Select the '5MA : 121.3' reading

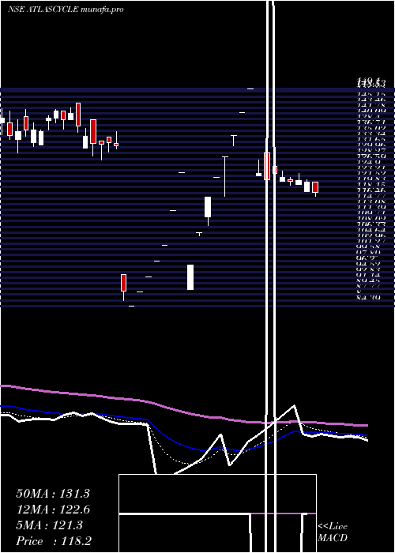click(49, 525)
